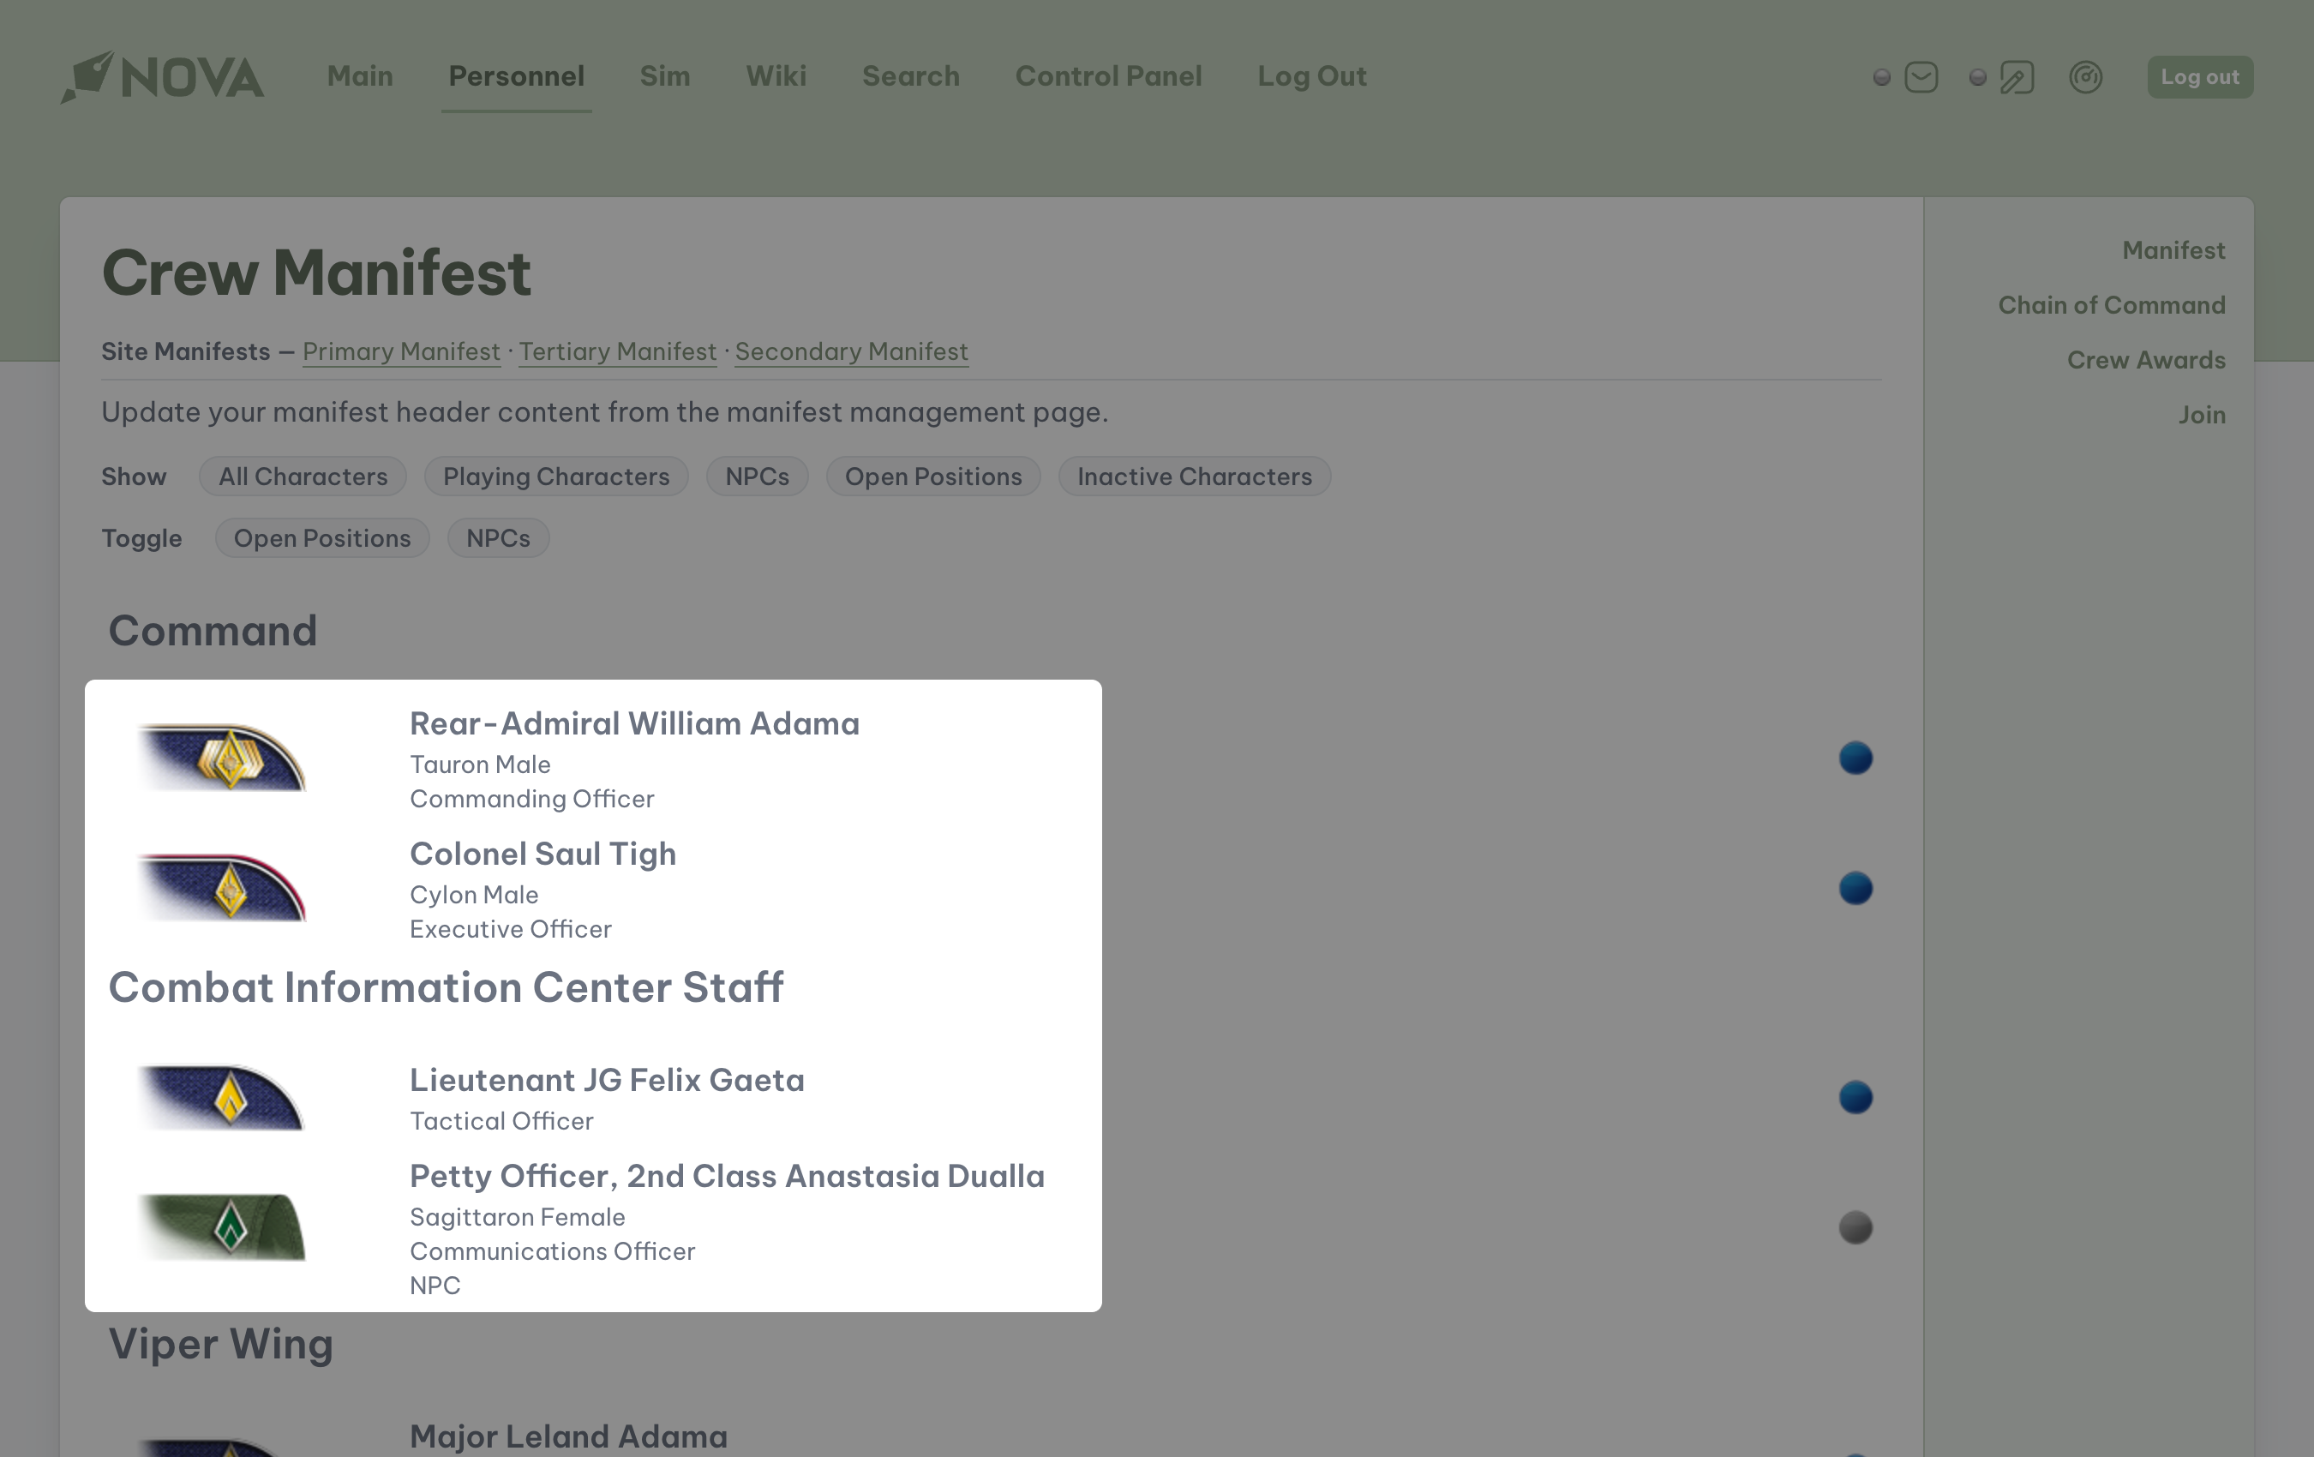Open the Sim menu item

(x=664, y=77)
